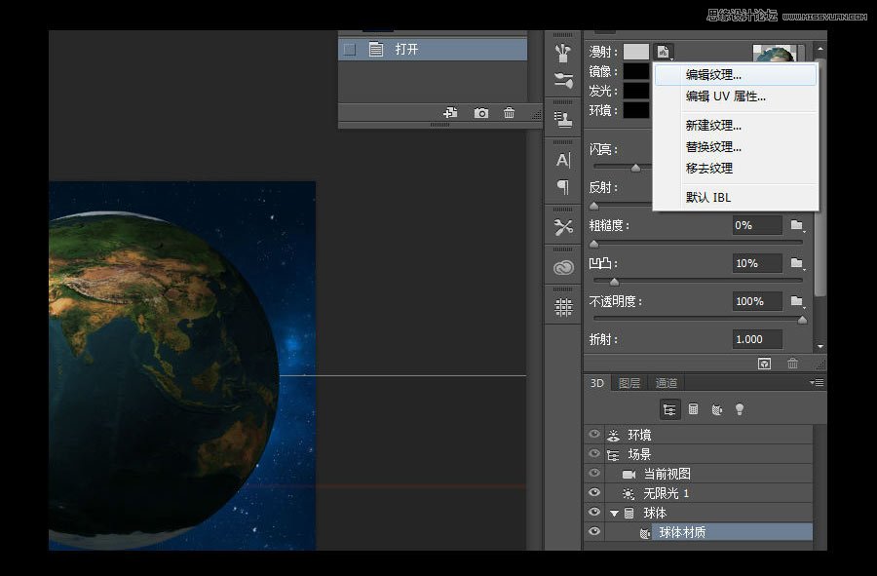The width and height of the screenshot is (877, 576).
Task: Open the Paragraph panel icon
Action: point(563,187)
